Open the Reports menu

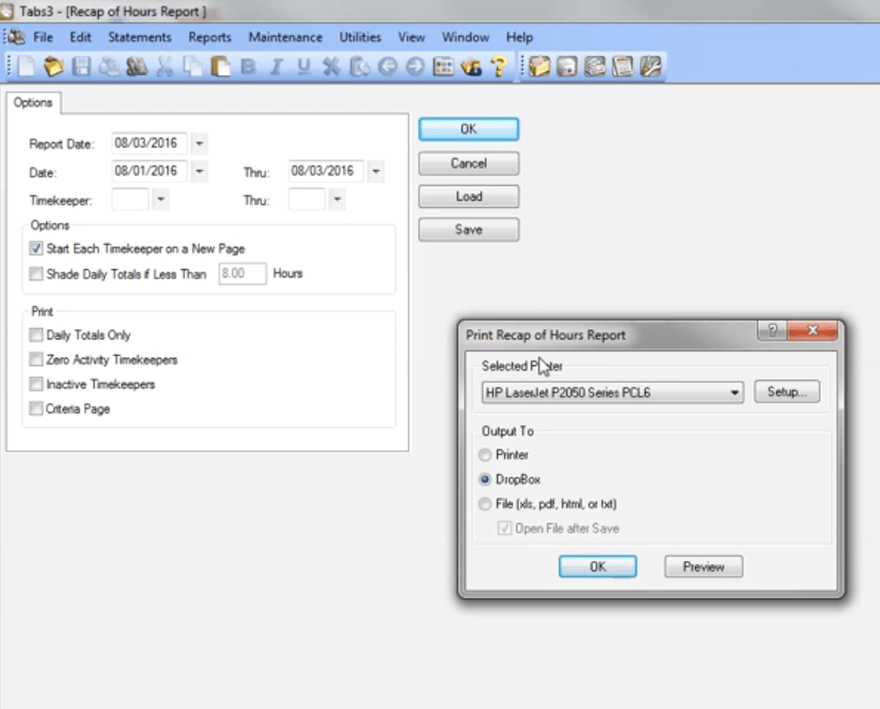[209, 37]
